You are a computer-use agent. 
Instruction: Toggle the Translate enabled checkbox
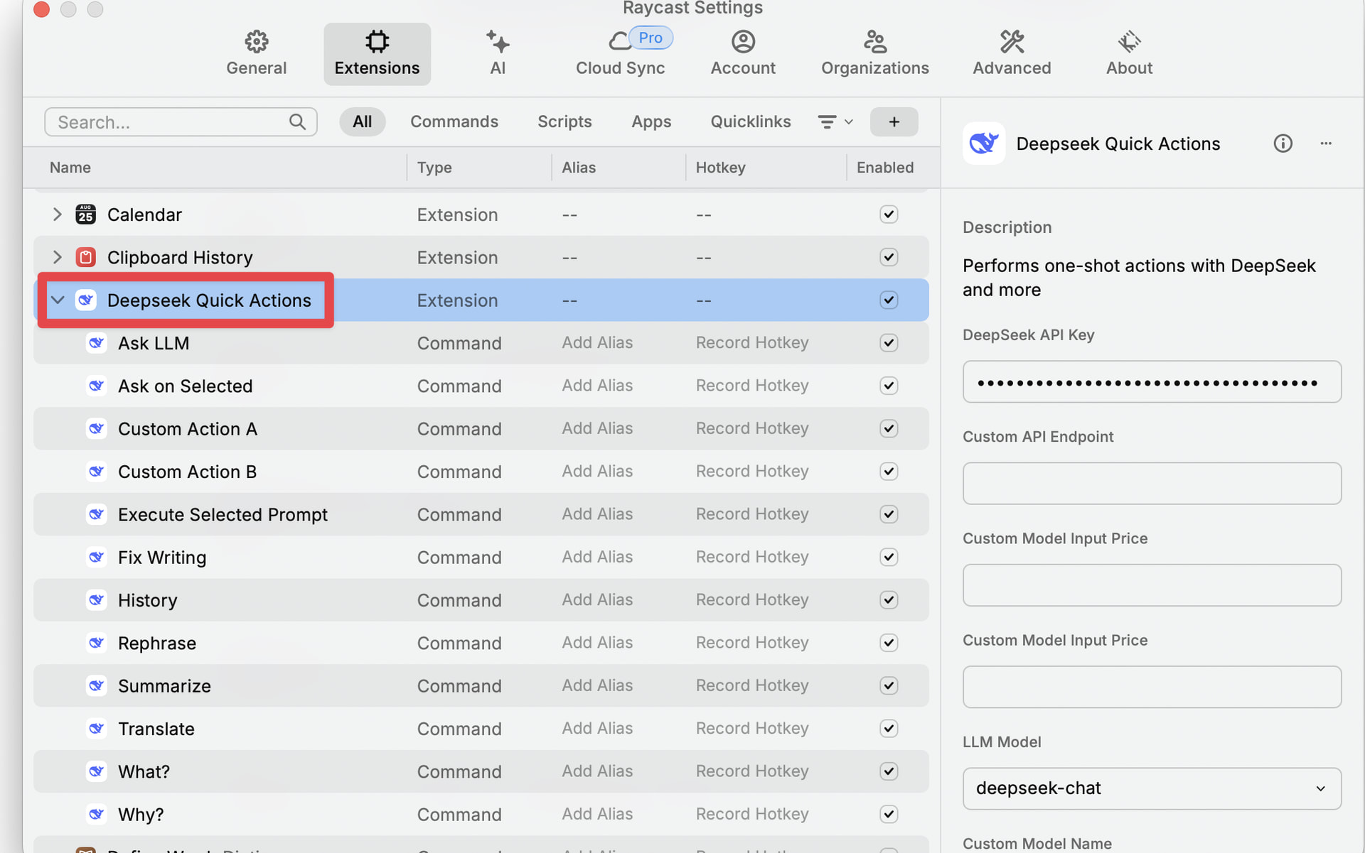pyautogui.click(x=889, y=729)
